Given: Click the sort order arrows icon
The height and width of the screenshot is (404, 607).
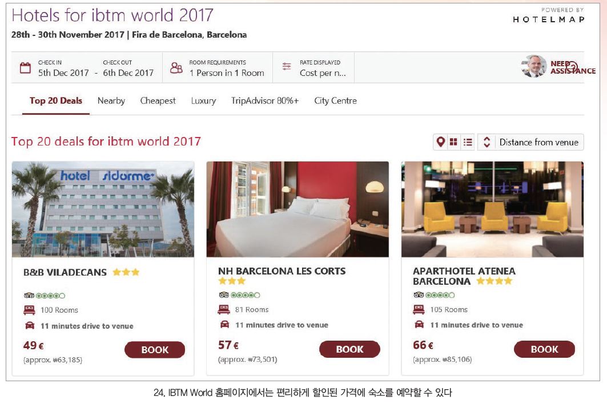Looking at the screenshot, I should pyautogui.click(x=487, y=142).
